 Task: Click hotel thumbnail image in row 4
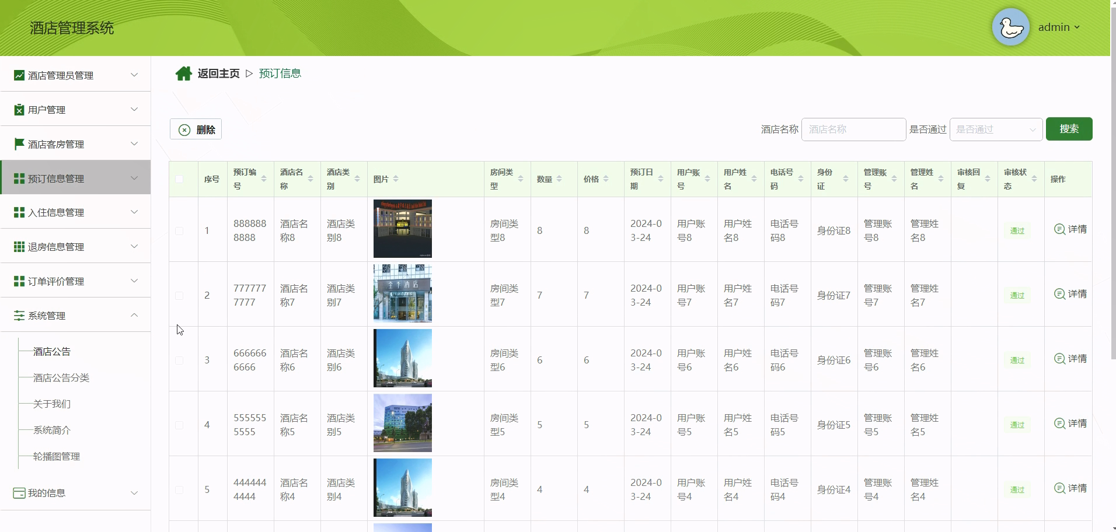pyautogui.click(x=403, y=423)
